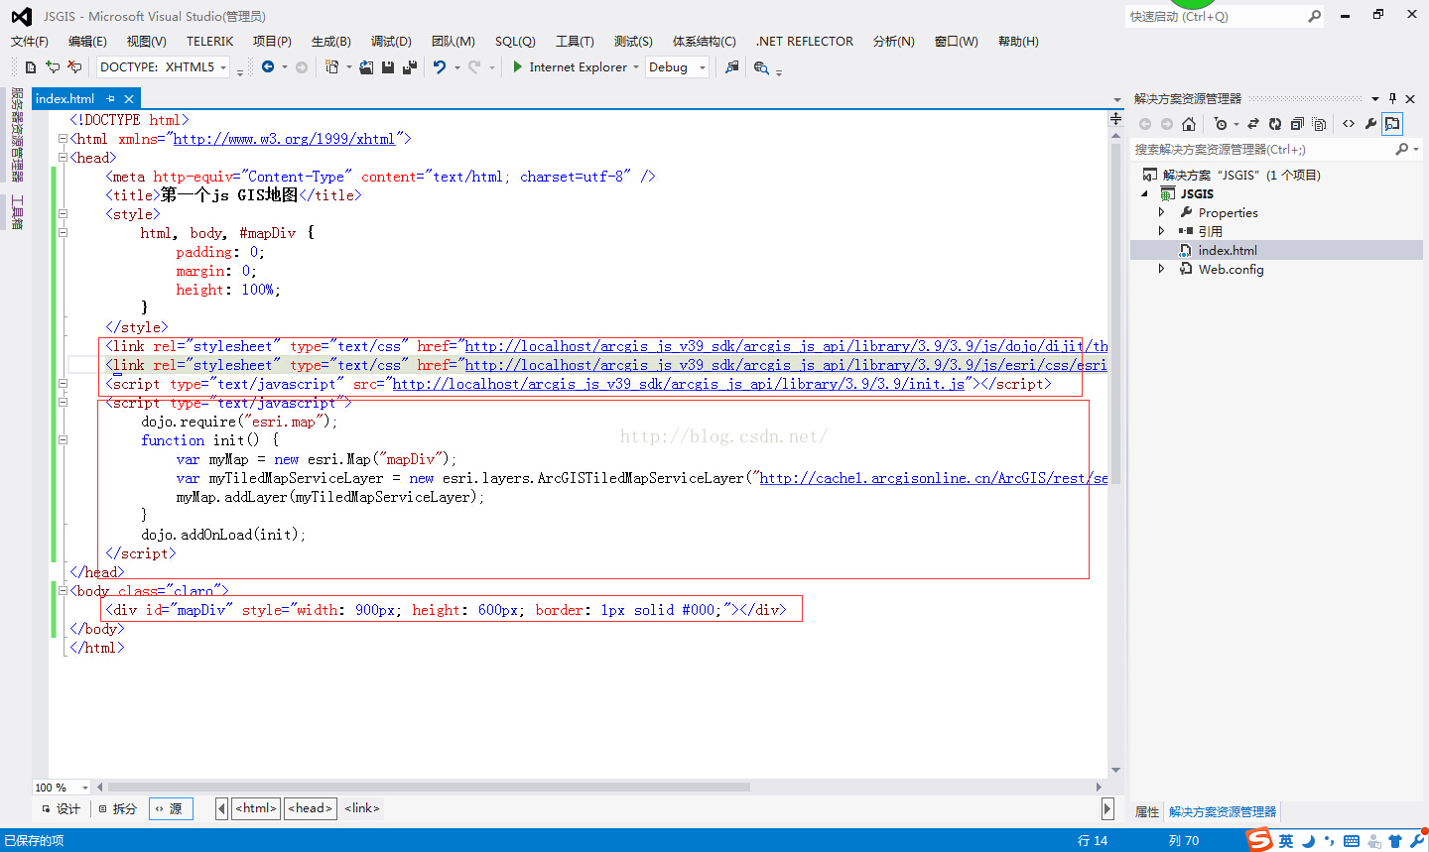The image size is (1429, 852).
Task: Switch to the 属性 properties tab
Action: coord(1147,811)
